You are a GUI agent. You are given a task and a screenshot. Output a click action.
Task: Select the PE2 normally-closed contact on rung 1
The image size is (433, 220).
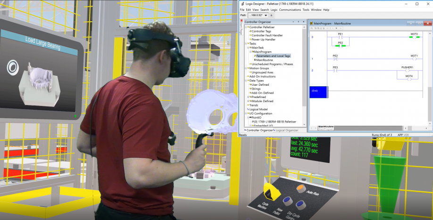335,59
